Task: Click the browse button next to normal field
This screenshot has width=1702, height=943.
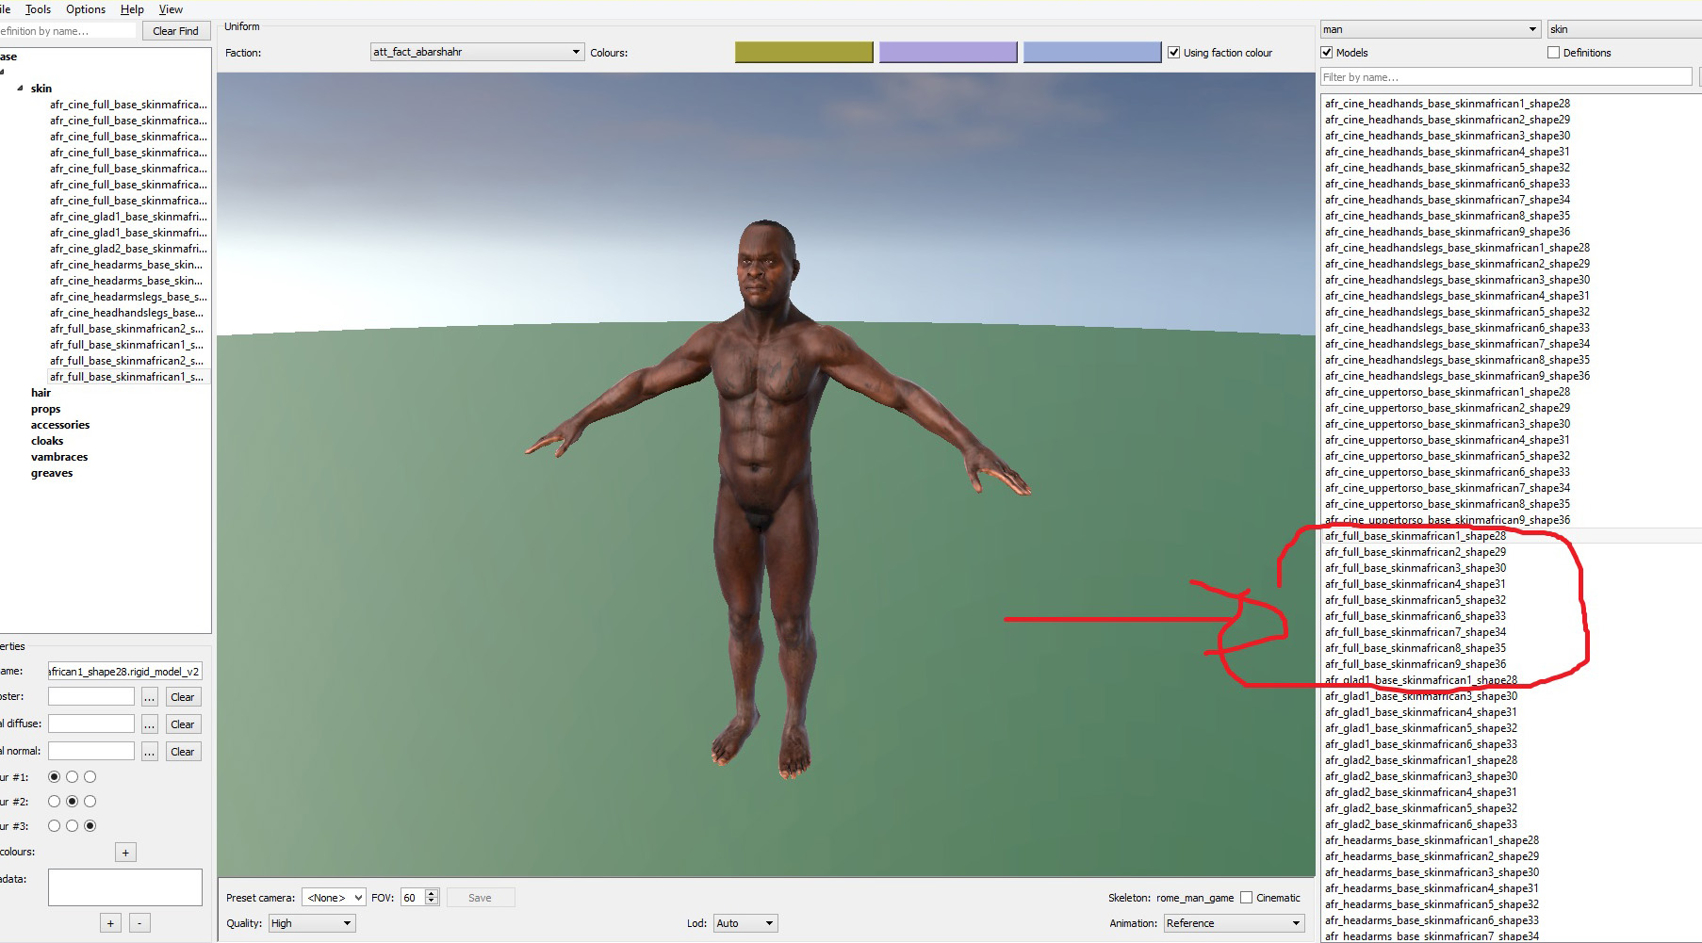Action: 149,752
